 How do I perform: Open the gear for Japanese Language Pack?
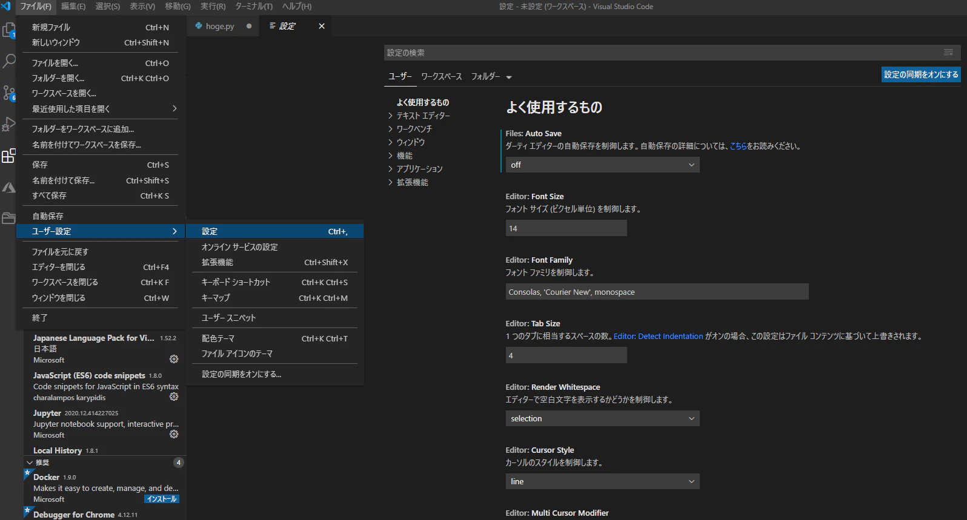tap(174, 359)
